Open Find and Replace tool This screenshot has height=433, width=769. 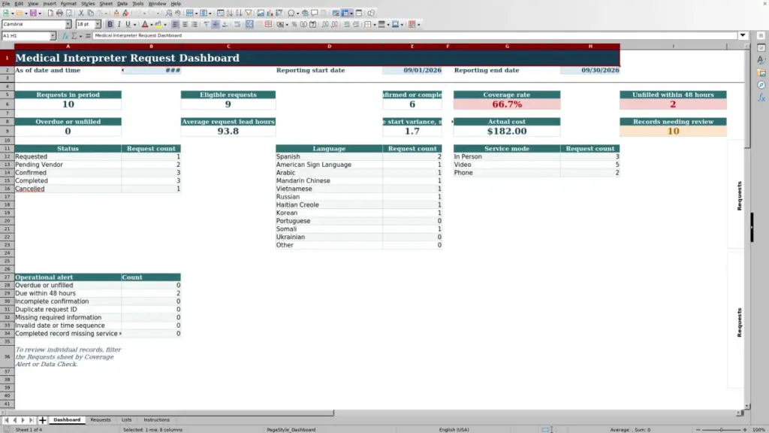click(168, 13)
